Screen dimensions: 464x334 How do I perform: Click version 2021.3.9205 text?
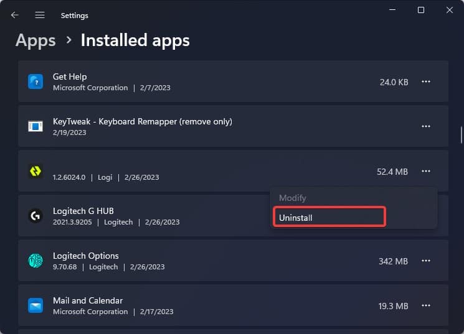pos(72,222)
